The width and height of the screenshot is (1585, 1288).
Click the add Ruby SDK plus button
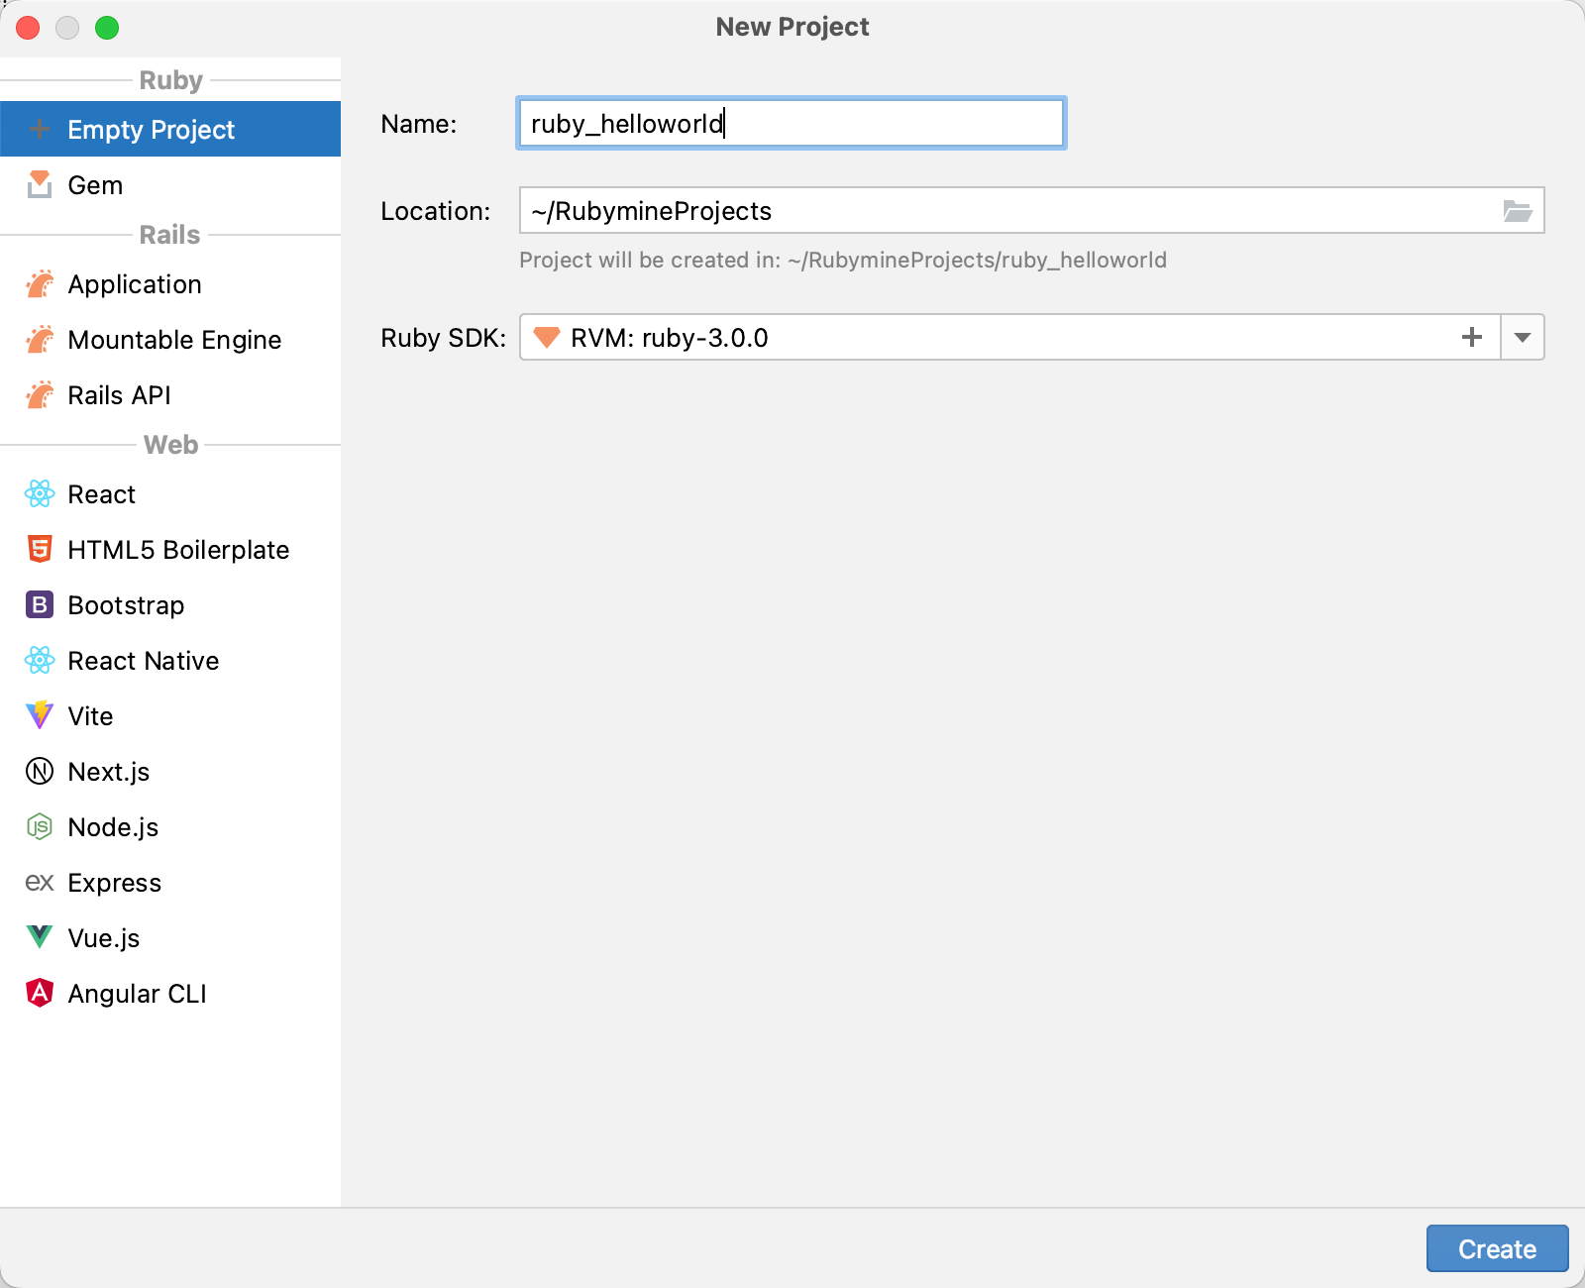[x=1471, y=337]
